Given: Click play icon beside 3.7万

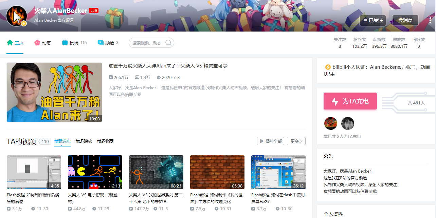Looking at the screenshot, I should coord(253,209).
